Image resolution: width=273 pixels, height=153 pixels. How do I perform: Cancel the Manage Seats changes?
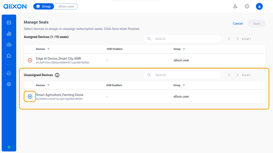237,24
